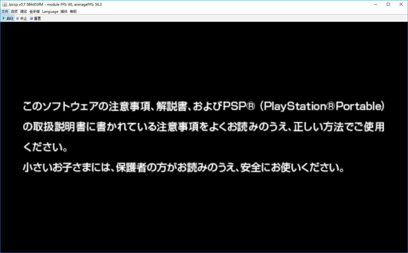
Task: Click the 启动 (Run) toolbar button
Action: pyautogui.click(x=8, y=18)
